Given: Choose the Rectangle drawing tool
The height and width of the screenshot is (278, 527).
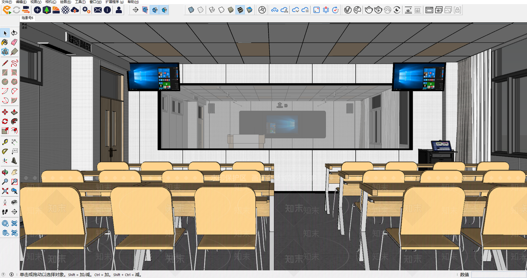Looking at the screenshot, I should click(x=5, y=72).
